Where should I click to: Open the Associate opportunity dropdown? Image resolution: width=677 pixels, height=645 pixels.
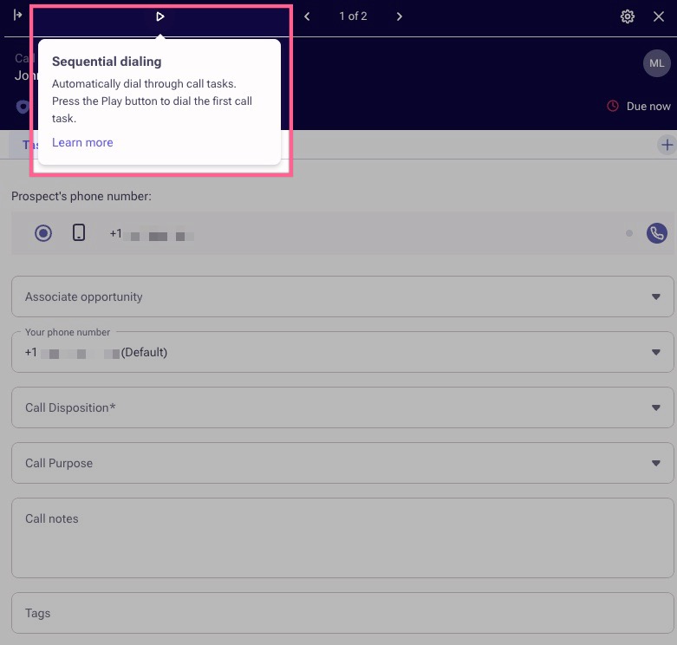[x=342, y=296]
